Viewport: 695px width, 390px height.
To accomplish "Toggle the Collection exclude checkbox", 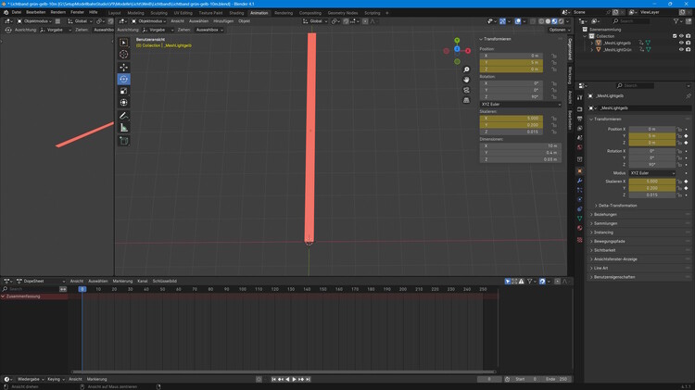I will (x=675, y=36).
